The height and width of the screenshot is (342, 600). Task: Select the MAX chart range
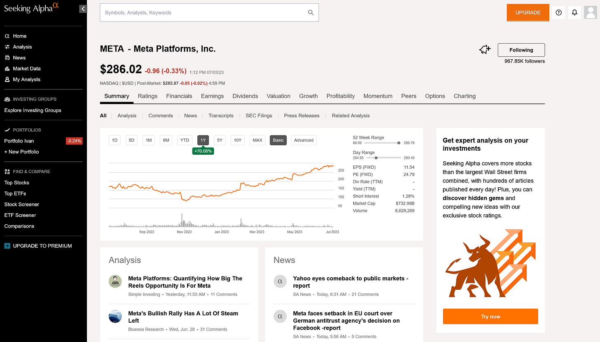tap(258, 140)
